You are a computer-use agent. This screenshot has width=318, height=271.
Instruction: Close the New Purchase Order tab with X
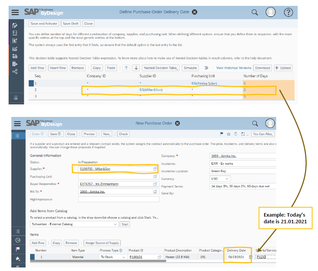click(177, 123)
